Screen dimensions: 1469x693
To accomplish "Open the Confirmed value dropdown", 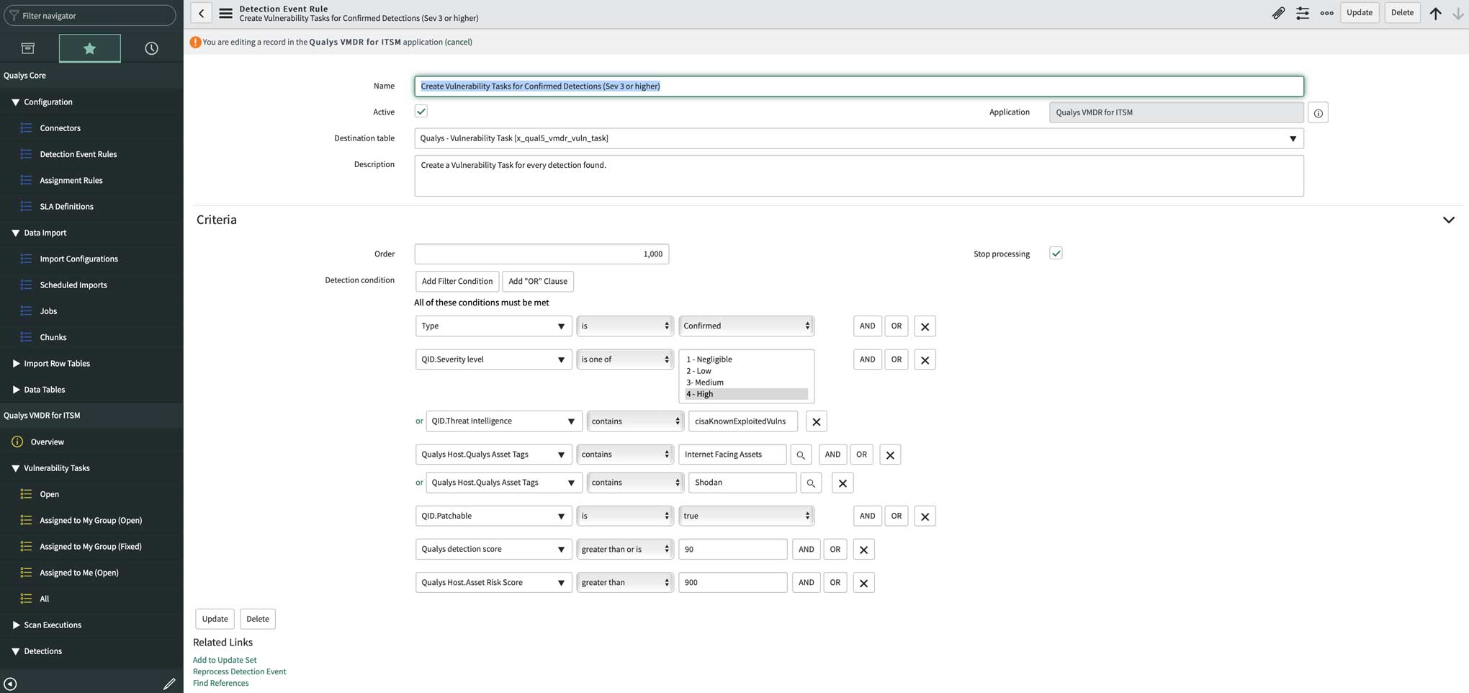I will click(746, 326).
